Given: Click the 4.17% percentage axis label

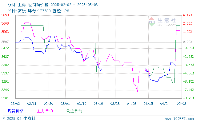Looking at the screenshot, I should coord(187,15).
